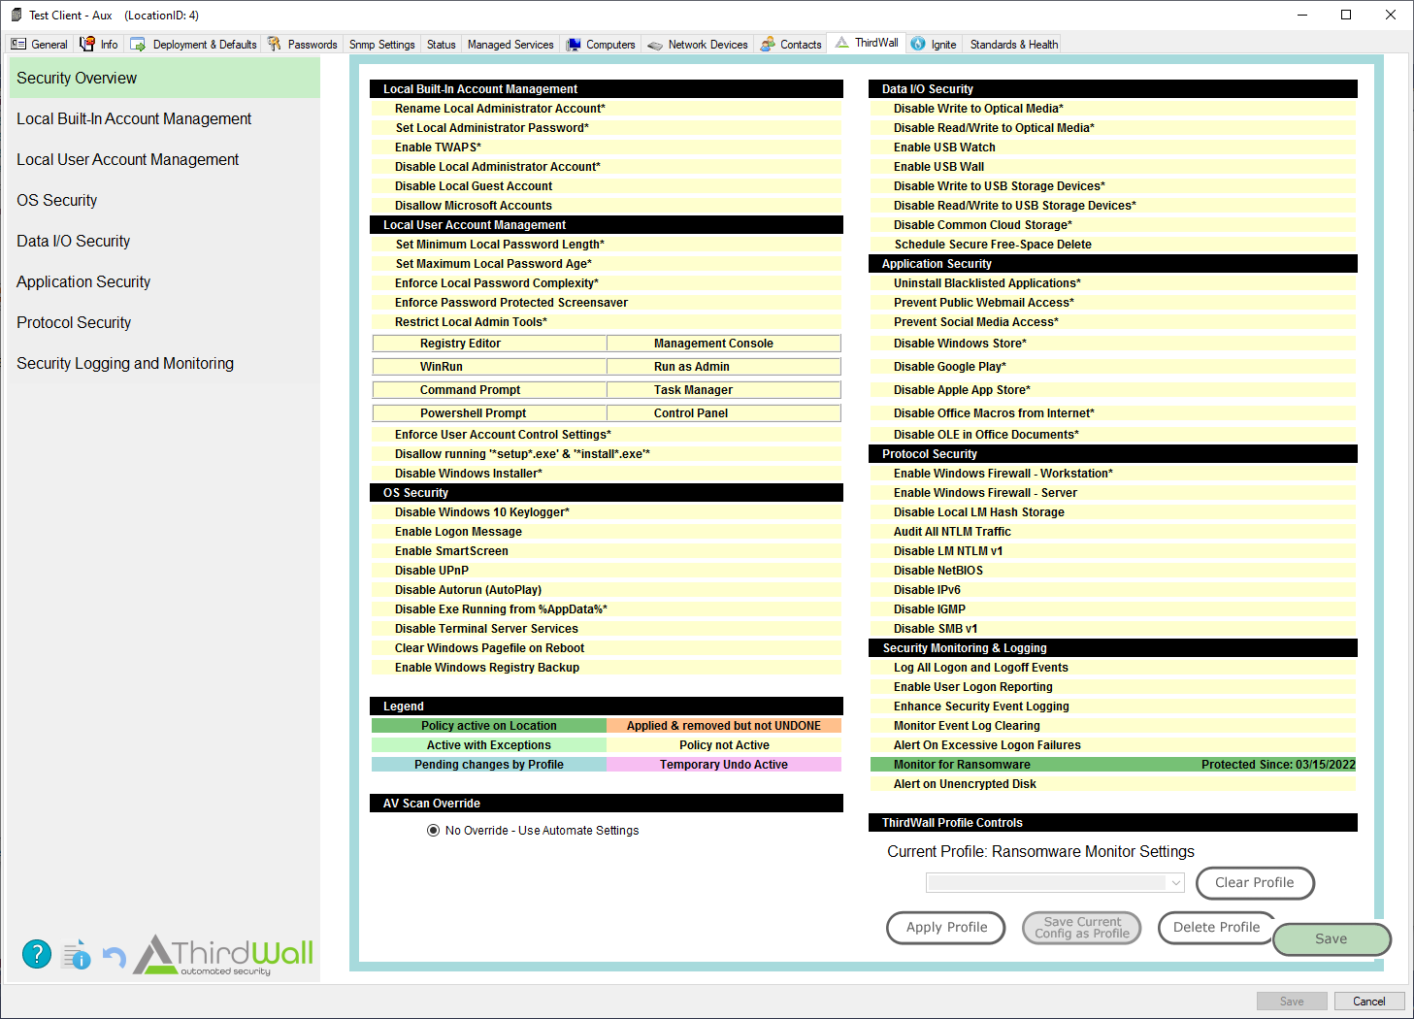Click the Run as Admin restriction cell
The image size is (1414, 1019).
724,366
